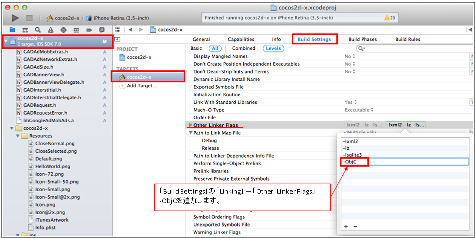Open the Test navigator

[63, 30]
